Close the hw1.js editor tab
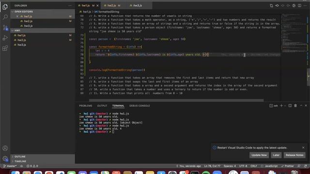Viewport: 310px width, 174px height. click(x=97, y=5)
